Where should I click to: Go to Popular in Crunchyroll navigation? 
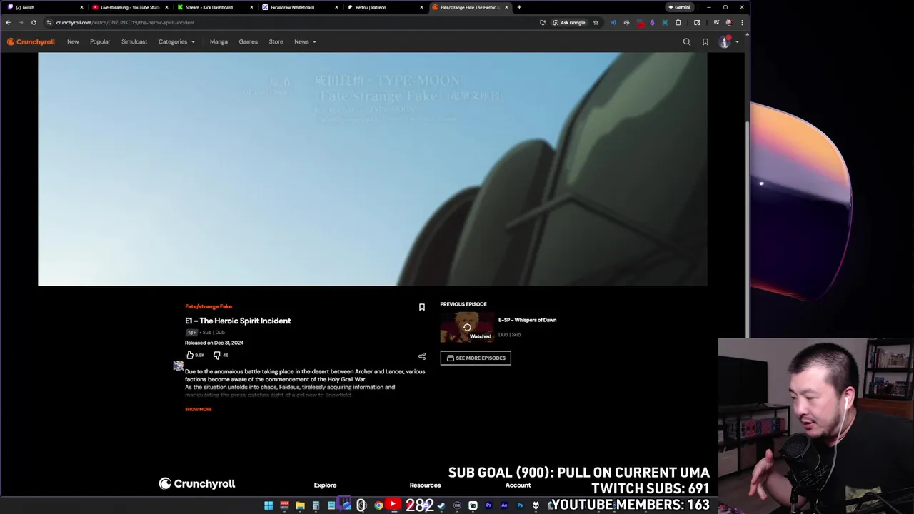100,41
